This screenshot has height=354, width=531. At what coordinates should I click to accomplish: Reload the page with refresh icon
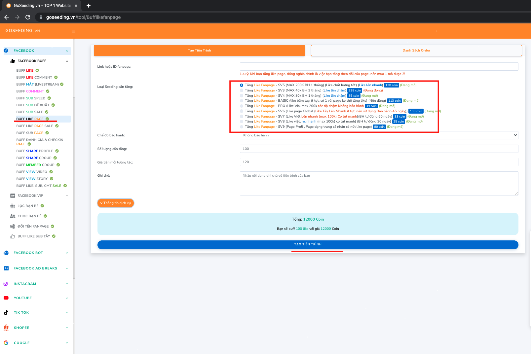[x=28, y=17]
